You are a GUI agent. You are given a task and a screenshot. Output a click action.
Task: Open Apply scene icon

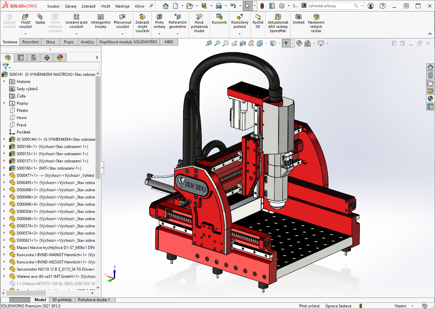pyautogui.click(x=307, y=43)
